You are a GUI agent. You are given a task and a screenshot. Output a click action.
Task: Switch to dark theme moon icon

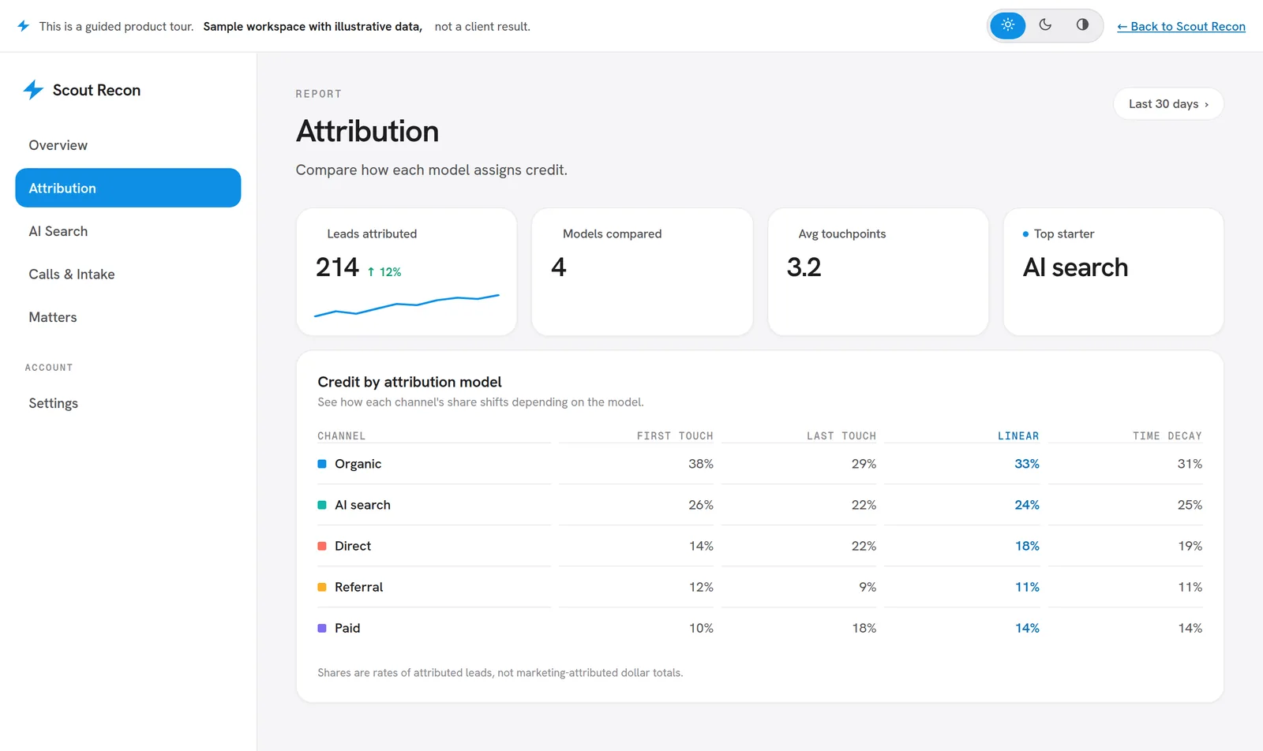pyautogui.click(x=1045, y=25)
